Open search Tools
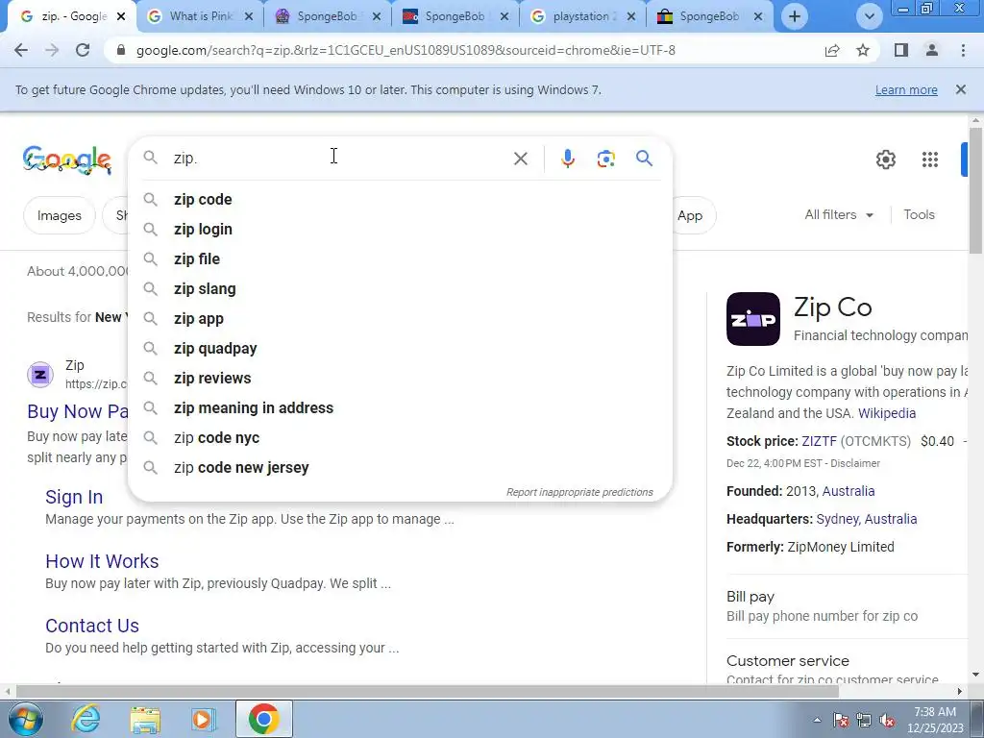 pyautogui.click(x=919, y=214)
